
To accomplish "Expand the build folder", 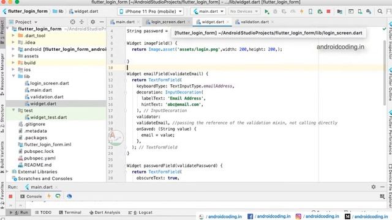I will point(13,63).
